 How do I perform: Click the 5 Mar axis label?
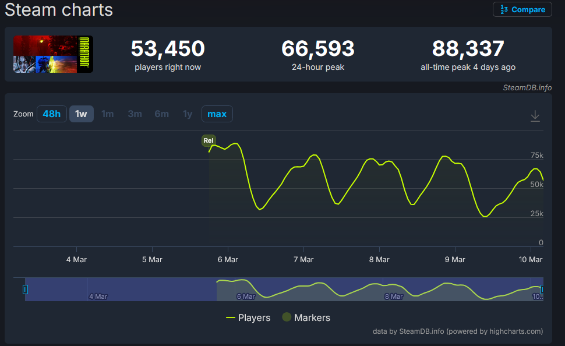point(152,260)
